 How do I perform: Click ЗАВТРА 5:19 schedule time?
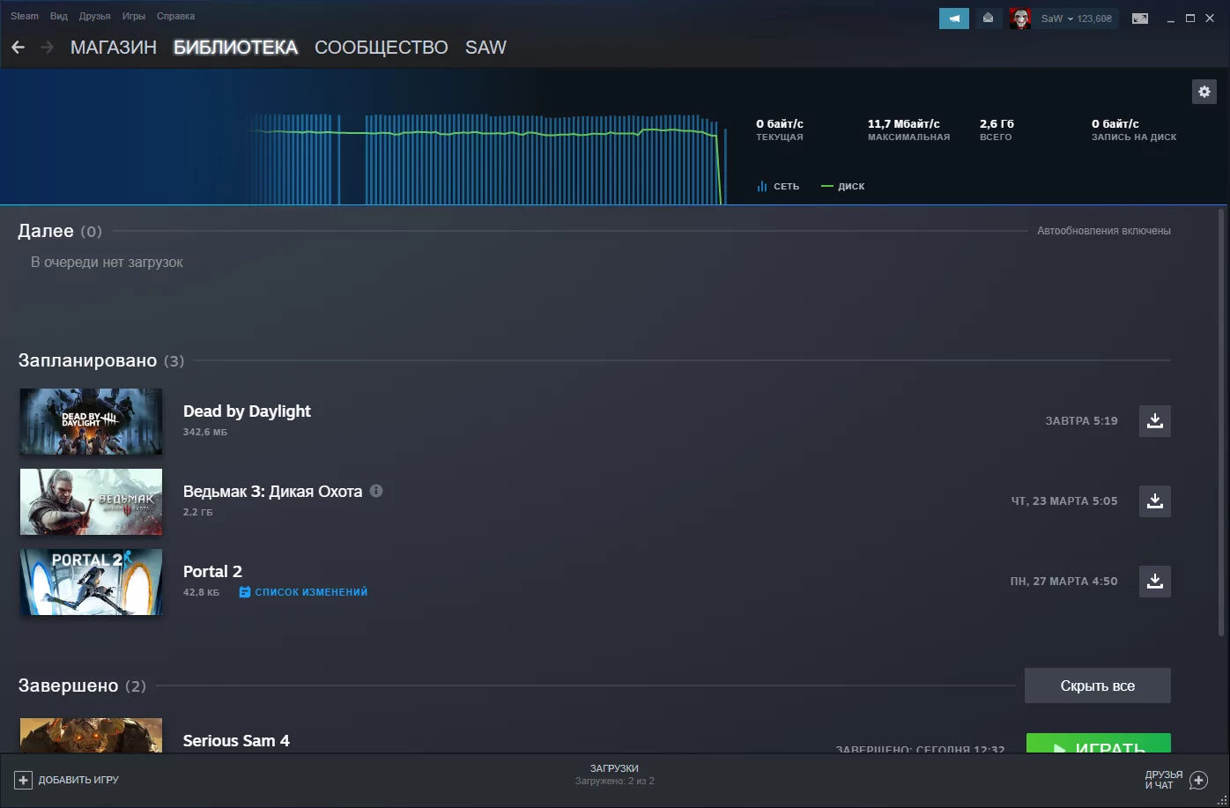point(1082,421)
